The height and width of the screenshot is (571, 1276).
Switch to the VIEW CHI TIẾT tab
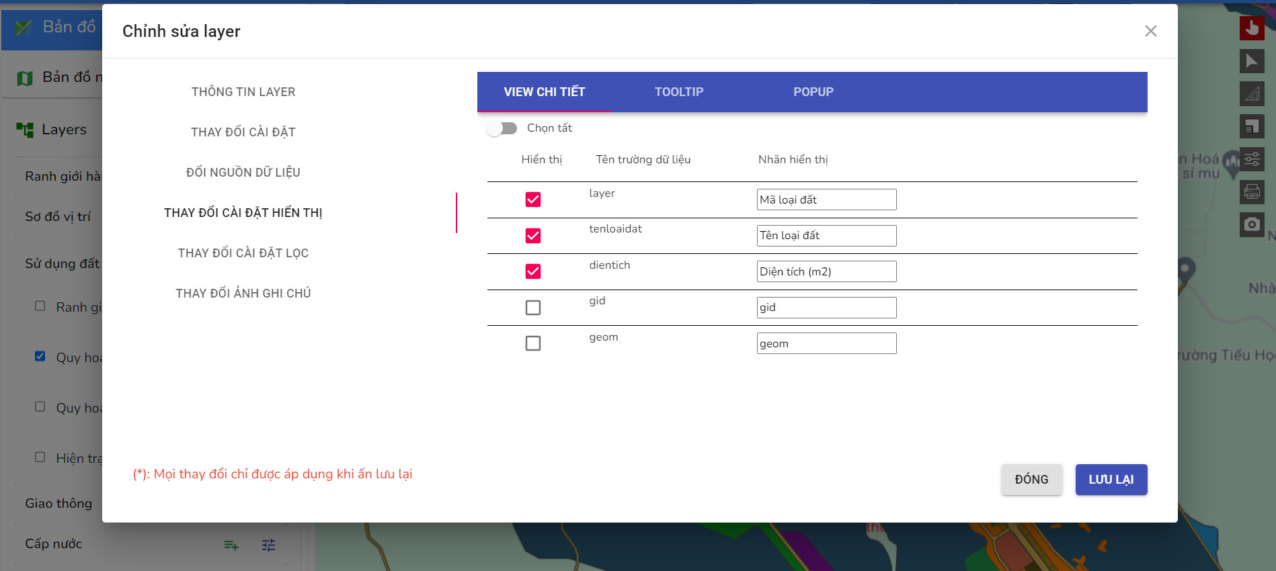tap(545, 92)
